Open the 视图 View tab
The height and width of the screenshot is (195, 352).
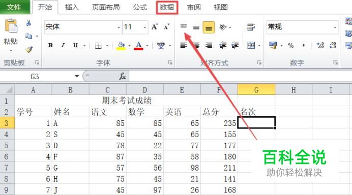221,8
